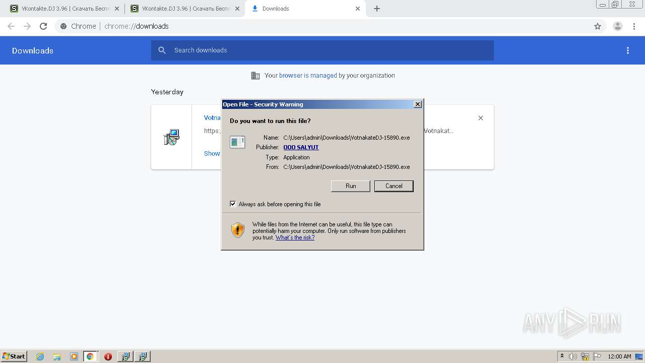645x363 pixels.
Task: Open the browser is managed link
Action: click(x=308, y=76)
